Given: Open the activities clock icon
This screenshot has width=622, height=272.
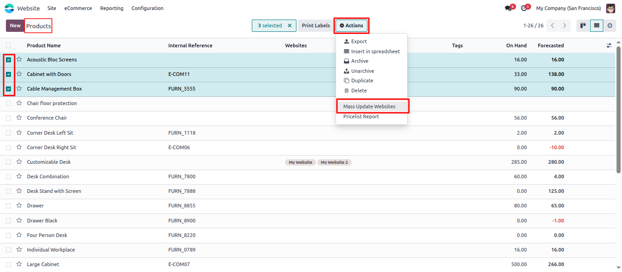Looking at the screenshot, I should tap(525, 8).
